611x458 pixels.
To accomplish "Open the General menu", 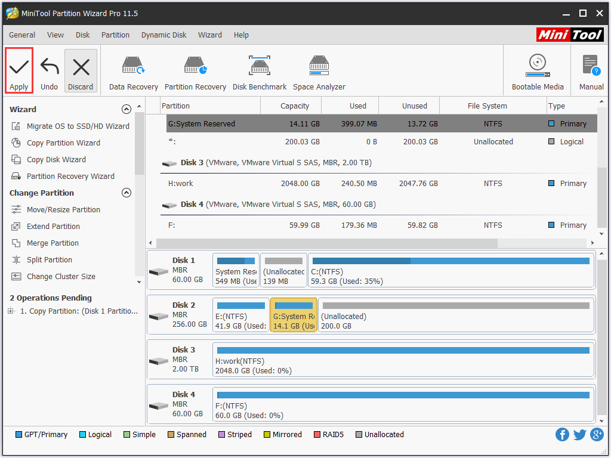I will tap(22, 35).
